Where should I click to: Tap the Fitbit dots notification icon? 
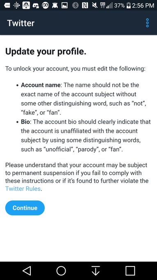[x=16, y=5]
